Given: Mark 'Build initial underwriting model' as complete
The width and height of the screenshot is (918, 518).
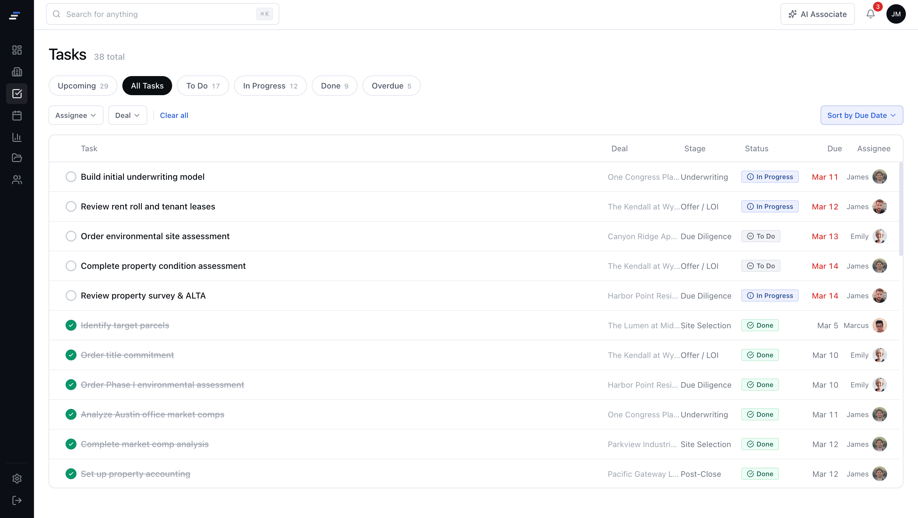Looking at the screenshot, I should (71, 176).
